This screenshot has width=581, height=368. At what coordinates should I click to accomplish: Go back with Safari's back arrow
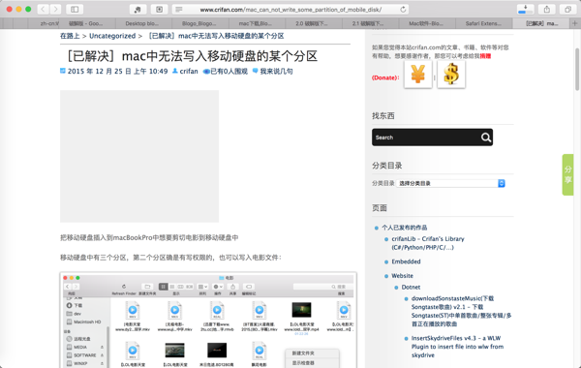[x=43, y=10]
